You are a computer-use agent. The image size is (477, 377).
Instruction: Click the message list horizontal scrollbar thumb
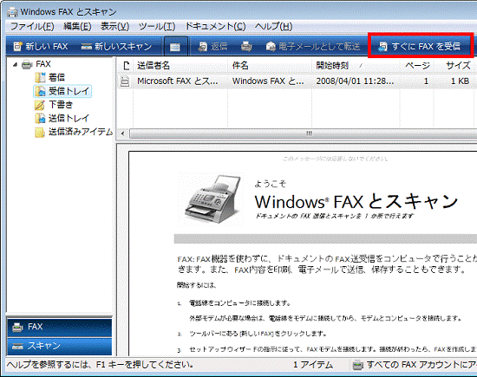point(304,133)
